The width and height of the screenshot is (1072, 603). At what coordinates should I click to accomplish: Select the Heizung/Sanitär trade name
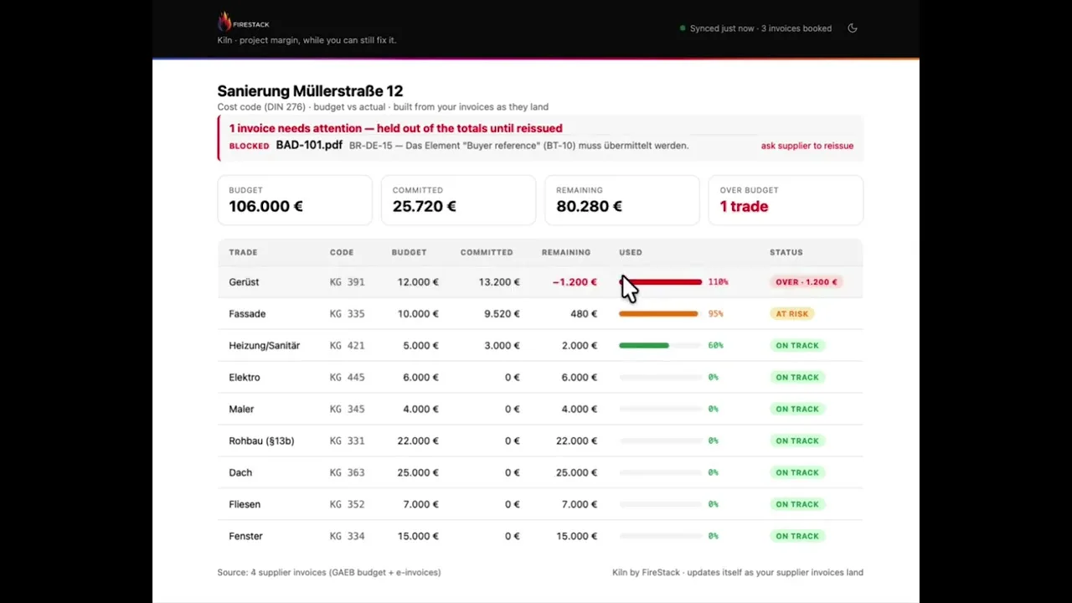click(x=264, y=346)
